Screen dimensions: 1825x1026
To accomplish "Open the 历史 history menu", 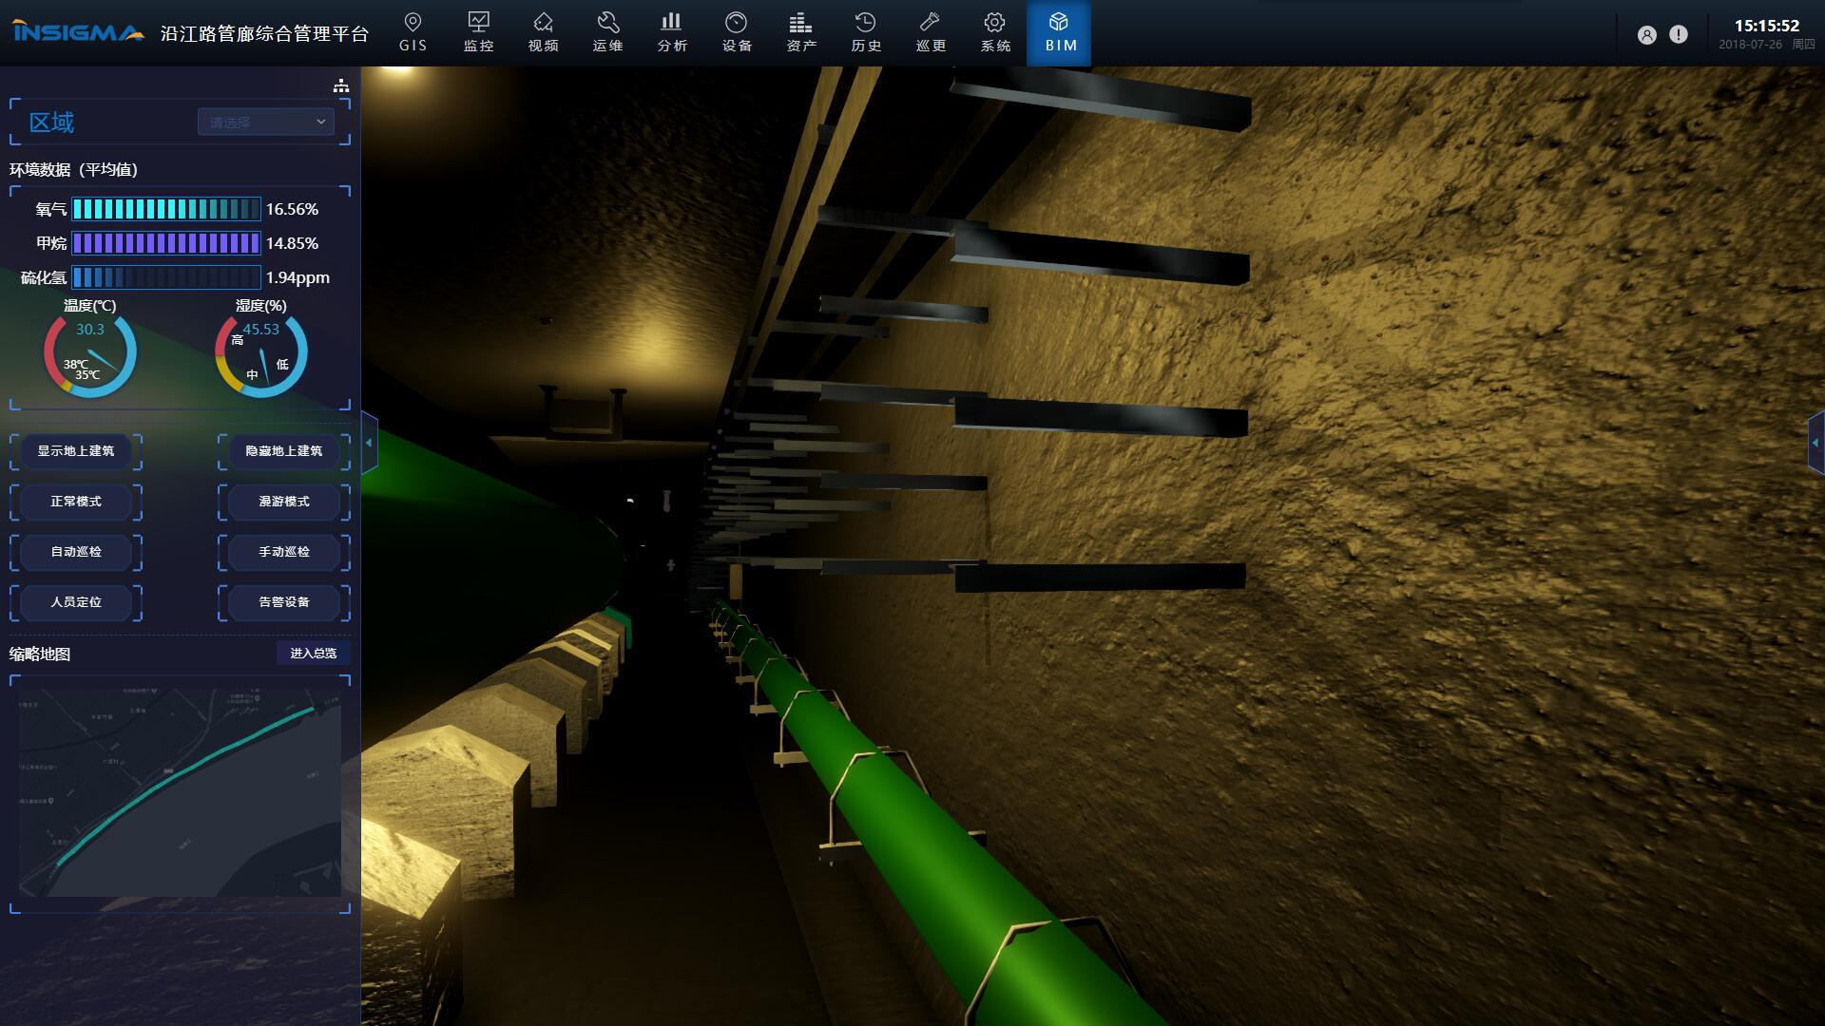I will [x=865, y=31].
